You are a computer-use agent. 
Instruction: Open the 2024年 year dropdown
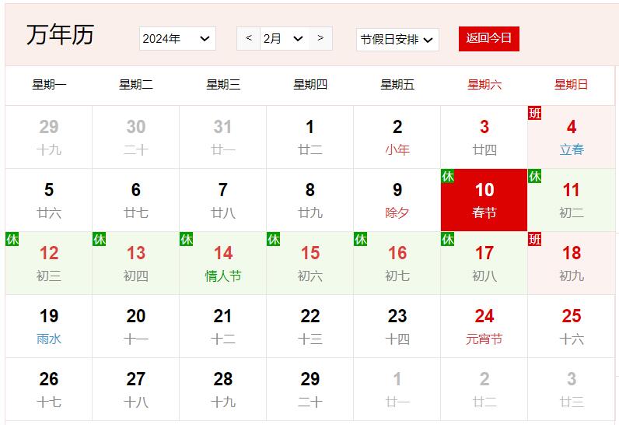coord(177,39)
